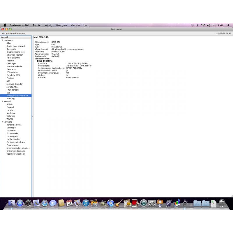The image size is (233, 233).
Task: Open iWeb photo collage icon in Dock
Action: point(127,203)
